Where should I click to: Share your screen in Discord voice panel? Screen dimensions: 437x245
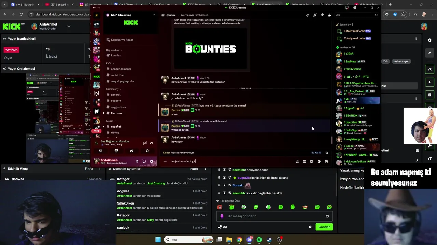pyautogui.click(x=116, y=151)
